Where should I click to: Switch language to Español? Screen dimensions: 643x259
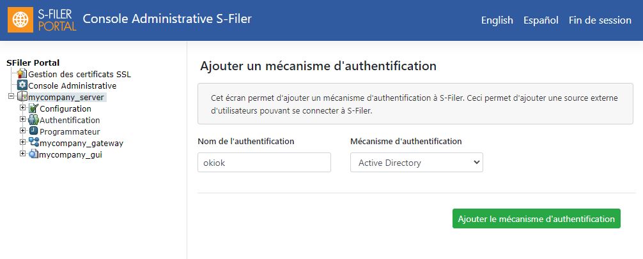pos(541,20)
